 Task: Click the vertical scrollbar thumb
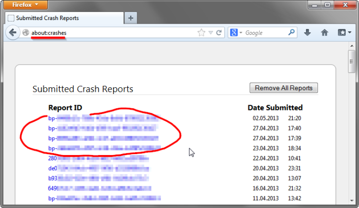[x=352, y=62]
